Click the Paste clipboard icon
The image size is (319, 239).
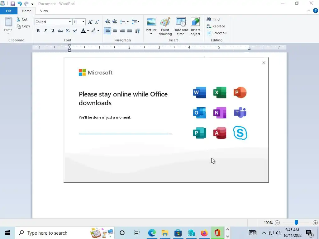[8, 22]
